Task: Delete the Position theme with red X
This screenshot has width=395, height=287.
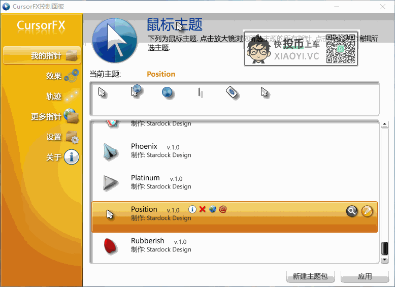Action: pos(202,209)
